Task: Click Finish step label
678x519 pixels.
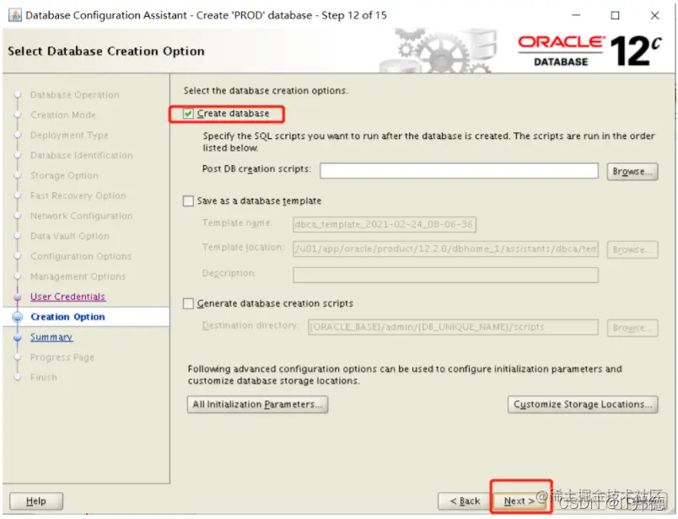Action: click(43, 377)
